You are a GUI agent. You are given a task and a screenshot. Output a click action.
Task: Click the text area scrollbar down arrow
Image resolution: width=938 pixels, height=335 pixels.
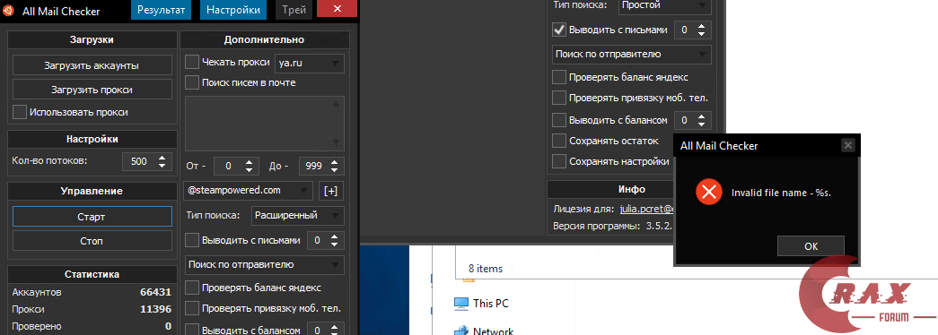[x=337, y=142]
